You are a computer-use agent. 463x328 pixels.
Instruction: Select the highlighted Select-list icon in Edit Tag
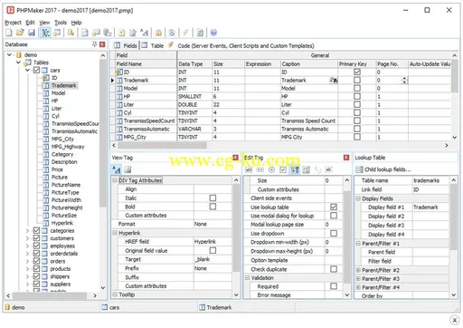click(295, 169)
